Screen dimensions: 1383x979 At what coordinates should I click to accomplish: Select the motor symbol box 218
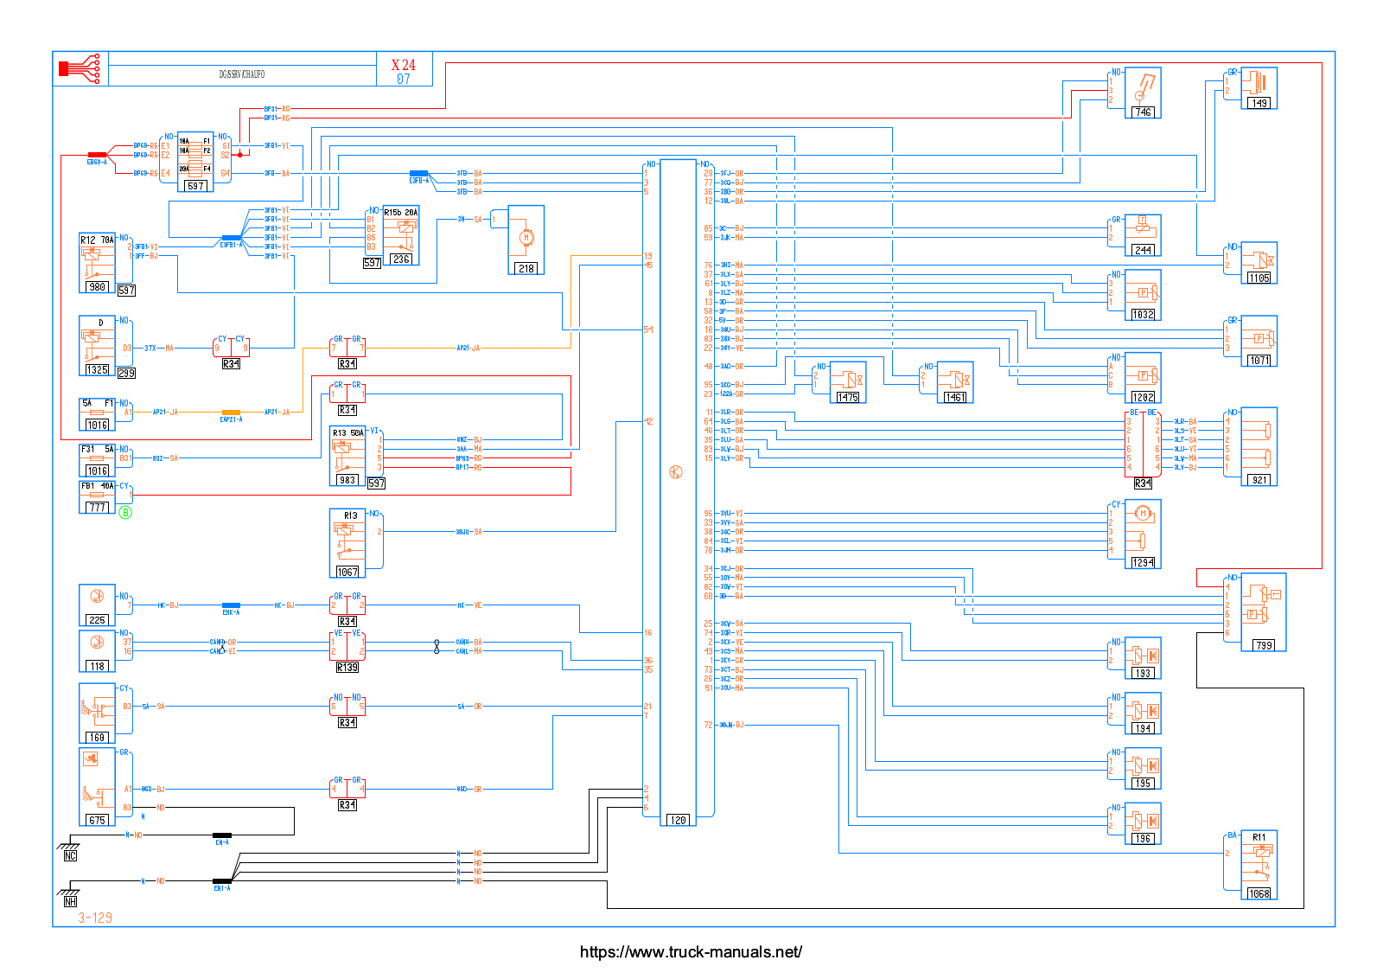click(526, 240)
